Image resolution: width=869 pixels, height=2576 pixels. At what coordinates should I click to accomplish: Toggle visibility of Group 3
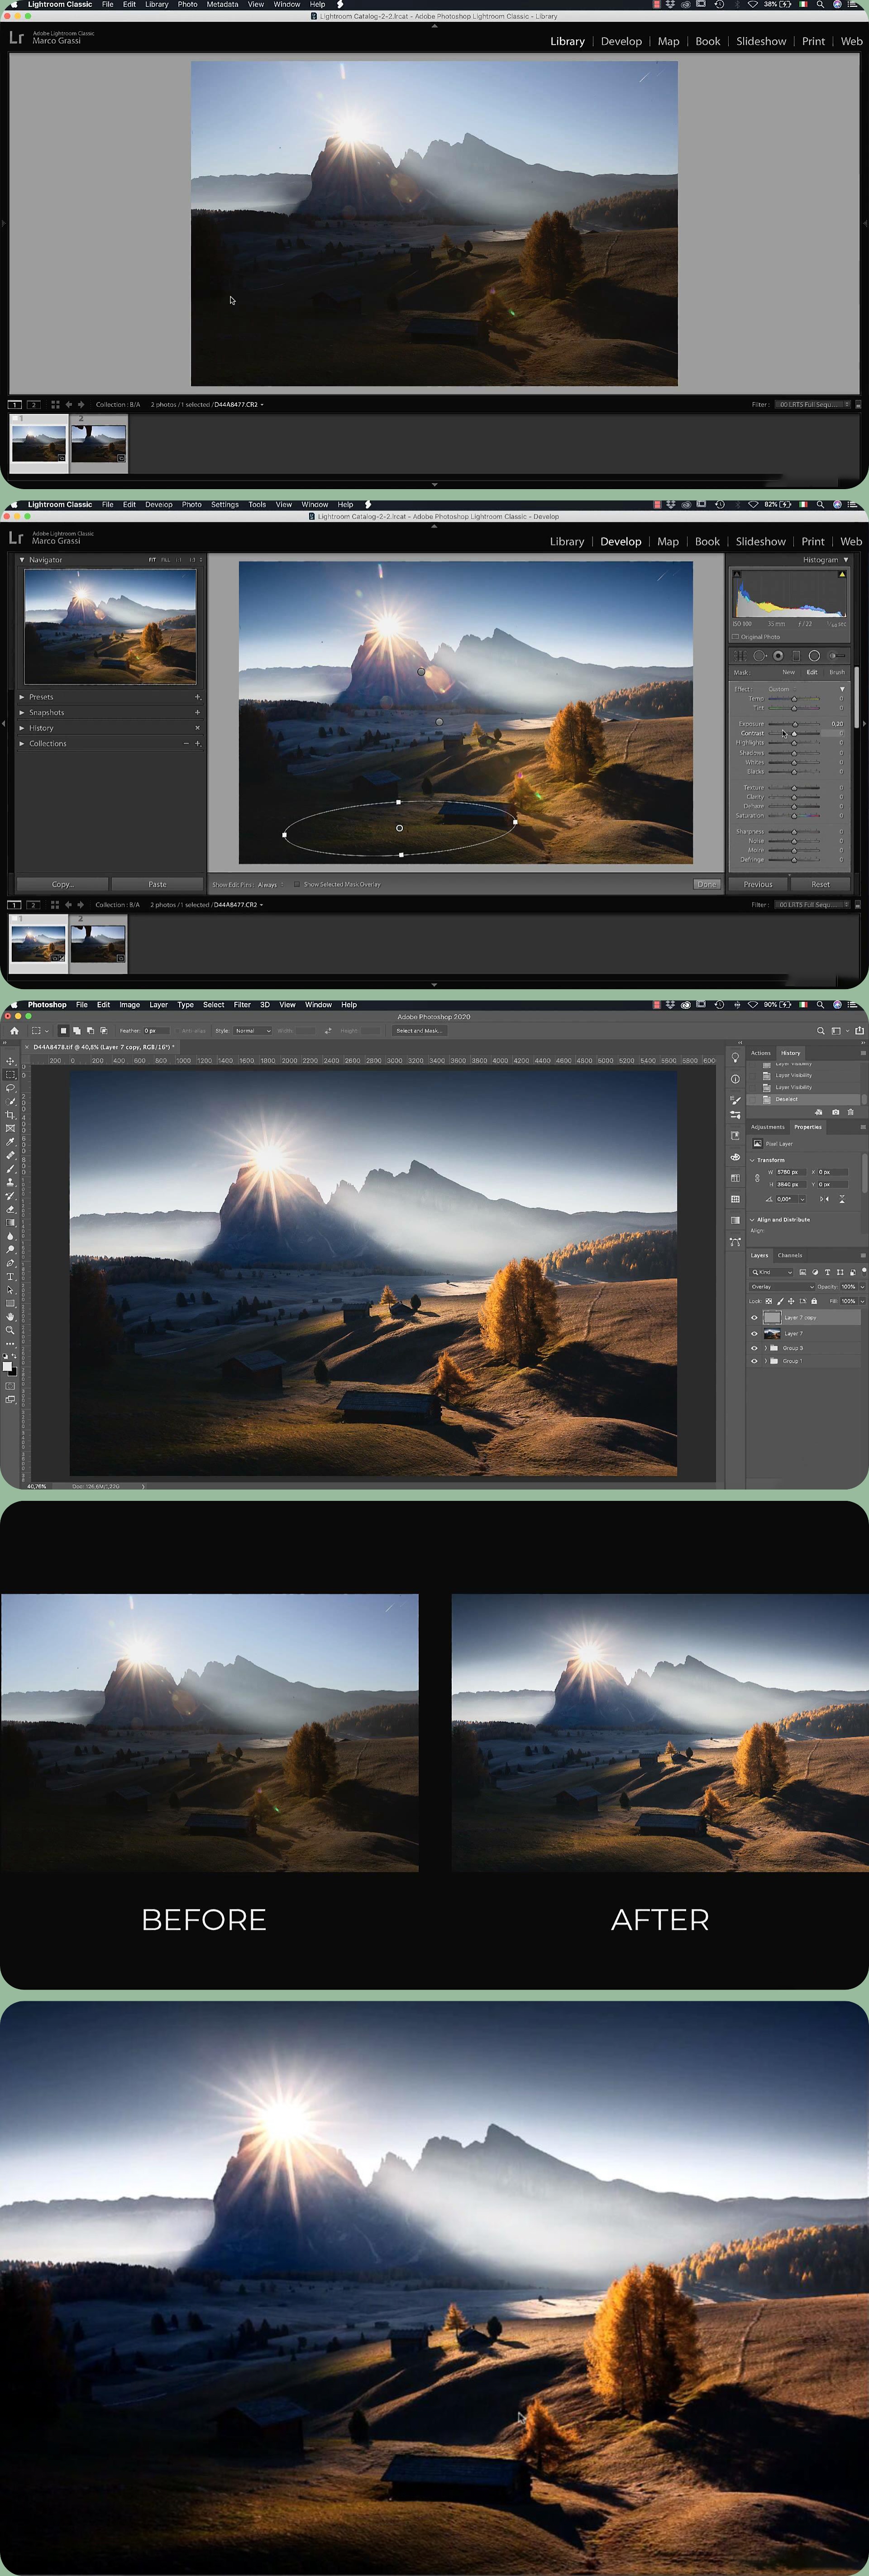(x=754, y=1348)
